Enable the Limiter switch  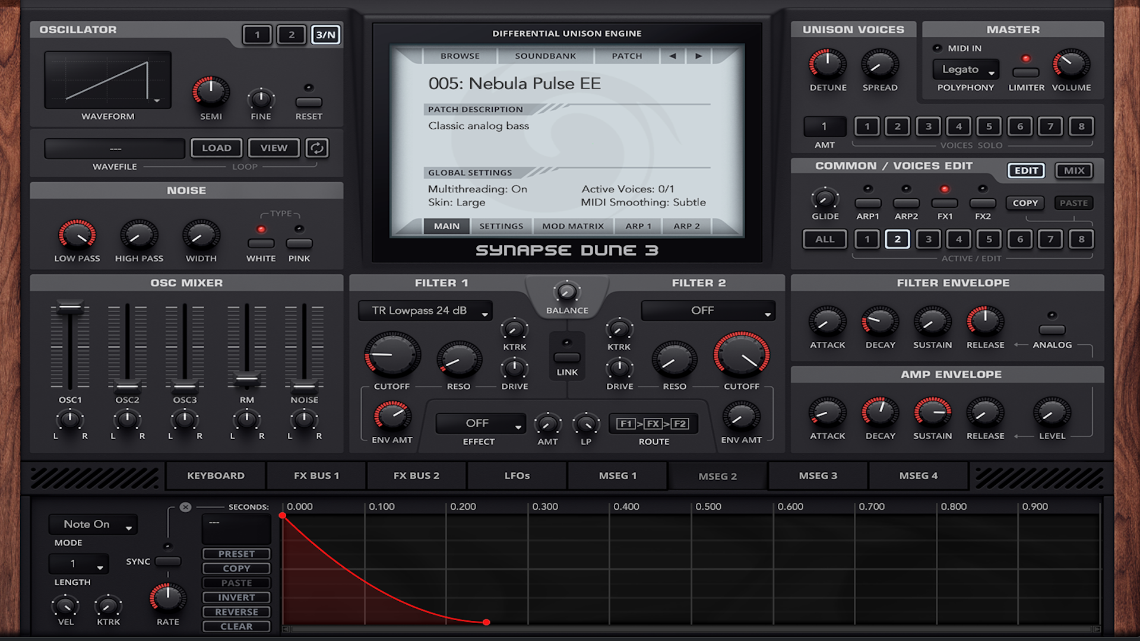click(1025, 72)
